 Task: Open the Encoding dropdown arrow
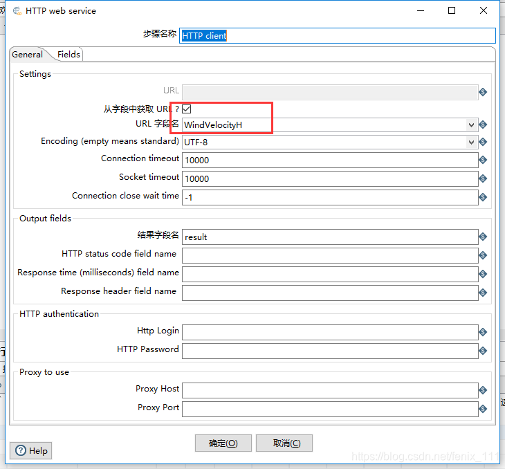pyautogui.click(x=471, y=142)
